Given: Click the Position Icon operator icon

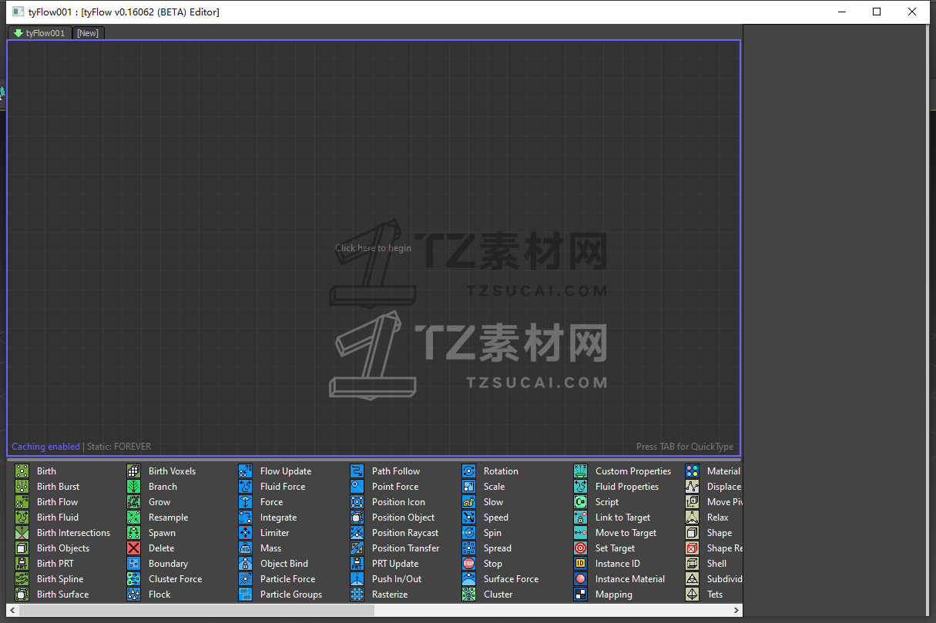Looking at the screenshot, I should click(357, 501).
